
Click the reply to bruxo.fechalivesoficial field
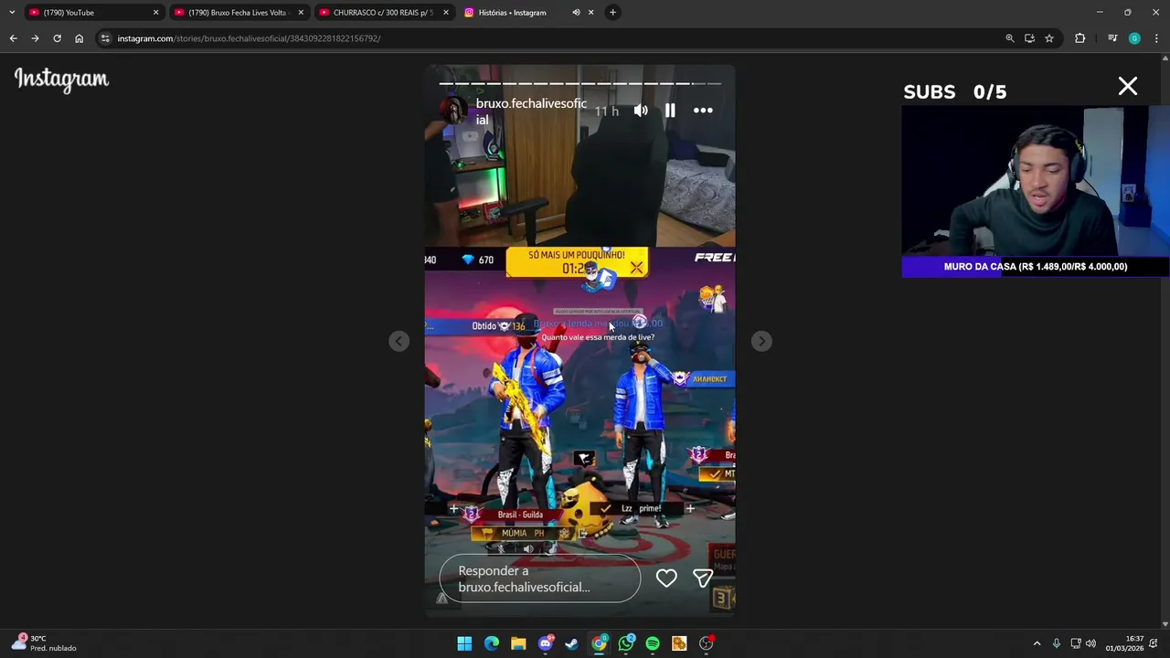click(539, 578)
